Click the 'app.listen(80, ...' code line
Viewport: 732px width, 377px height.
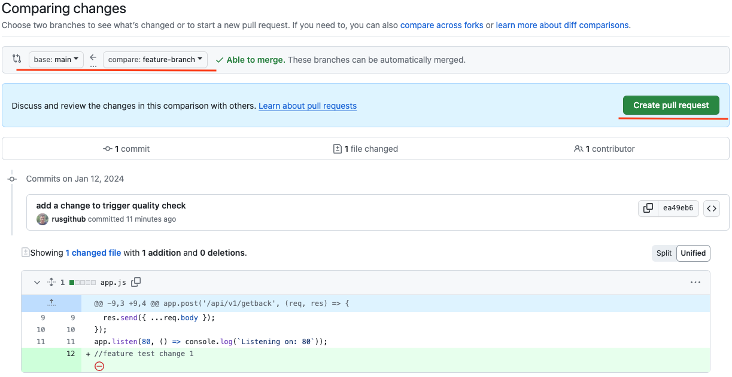click(x=211, y=342)
